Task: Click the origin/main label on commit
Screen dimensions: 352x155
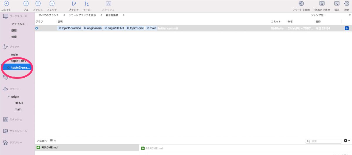Action: click(92, 28)
